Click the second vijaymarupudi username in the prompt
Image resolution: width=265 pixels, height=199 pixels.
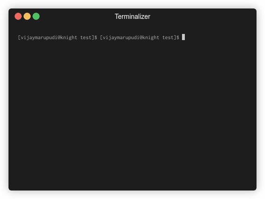(121, 38)
